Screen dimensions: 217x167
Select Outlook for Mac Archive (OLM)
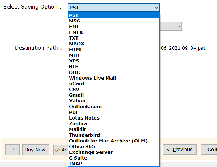[x=114, y=141]
